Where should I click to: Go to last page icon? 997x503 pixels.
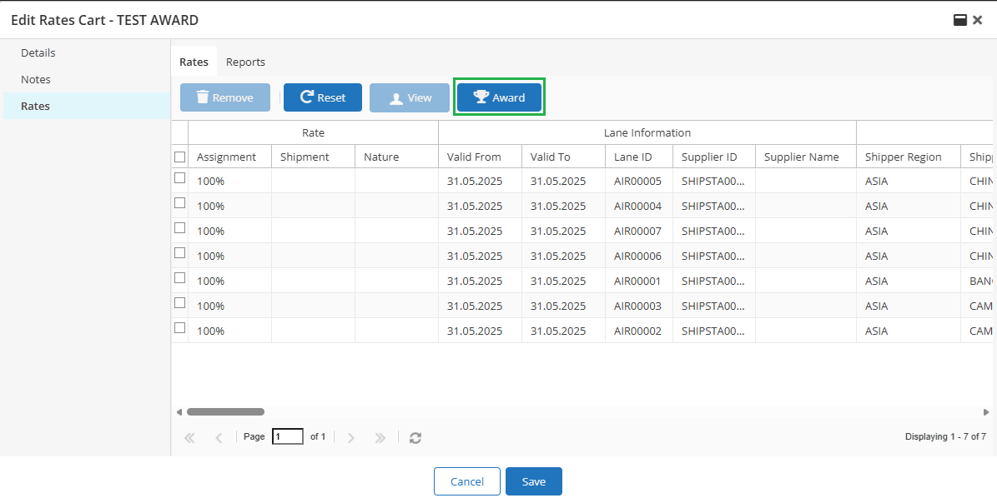(x=380, y=437)
